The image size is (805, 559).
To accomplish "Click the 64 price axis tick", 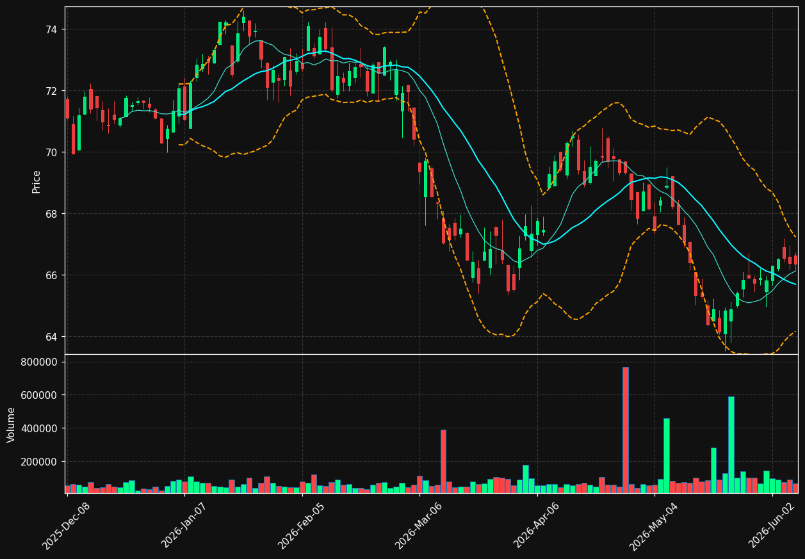I will tap(51, 337).
